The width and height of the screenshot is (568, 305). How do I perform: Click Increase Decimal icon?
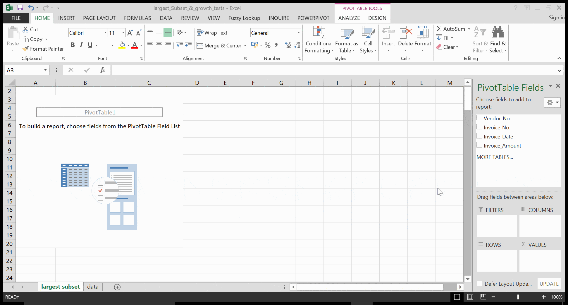(288, 45)
